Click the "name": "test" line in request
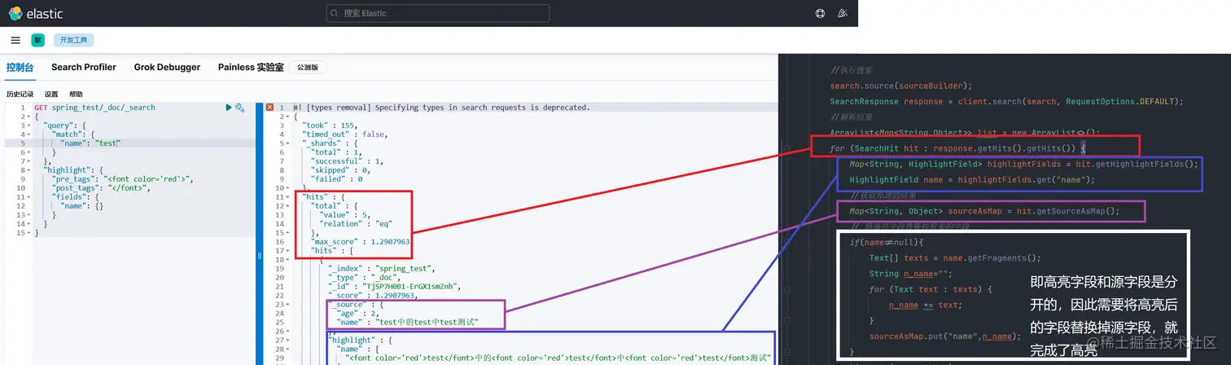The height and width of the screenshot is (365, 1231). [x=90, y=143]
